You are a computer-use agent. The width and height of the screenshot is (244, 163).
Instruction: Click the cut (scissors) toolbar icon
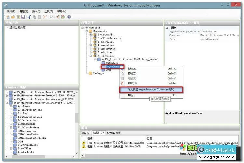(x=29, y=17)
